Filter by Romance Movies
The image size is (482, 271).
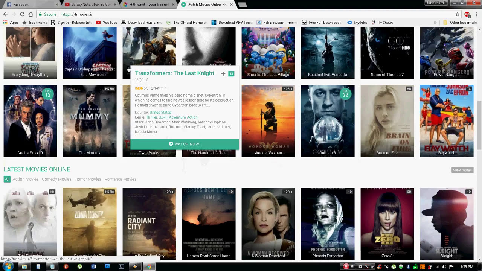(x=120, y=179)
